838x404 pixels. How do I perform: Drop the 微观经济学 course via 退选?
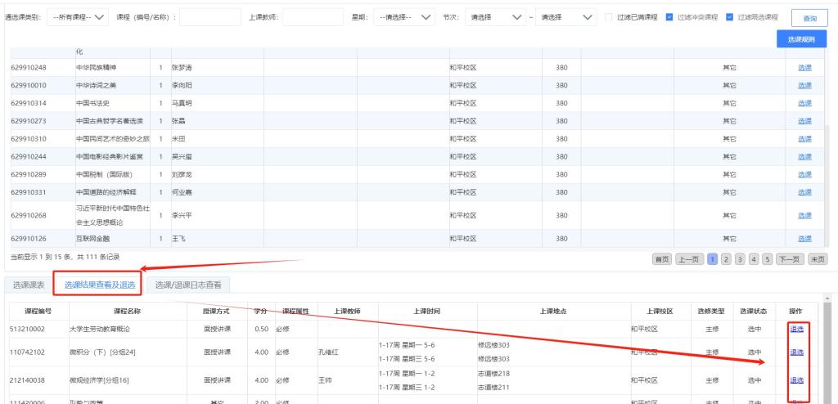[x=796, y=380]
